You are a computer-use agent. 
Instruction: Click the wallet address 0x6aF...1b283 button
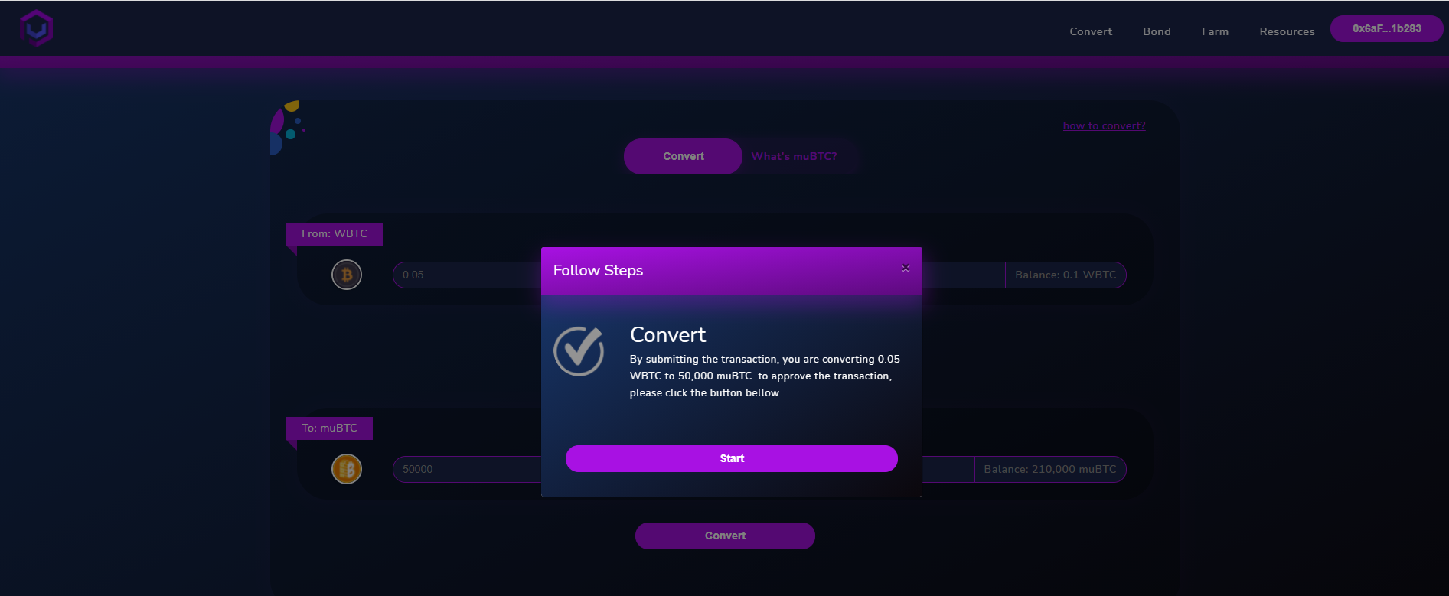(1386, 28)
